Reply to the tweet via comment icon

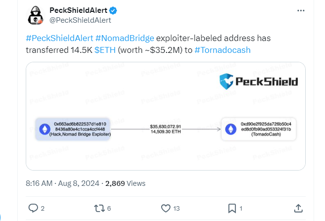(x=33, y=208)
